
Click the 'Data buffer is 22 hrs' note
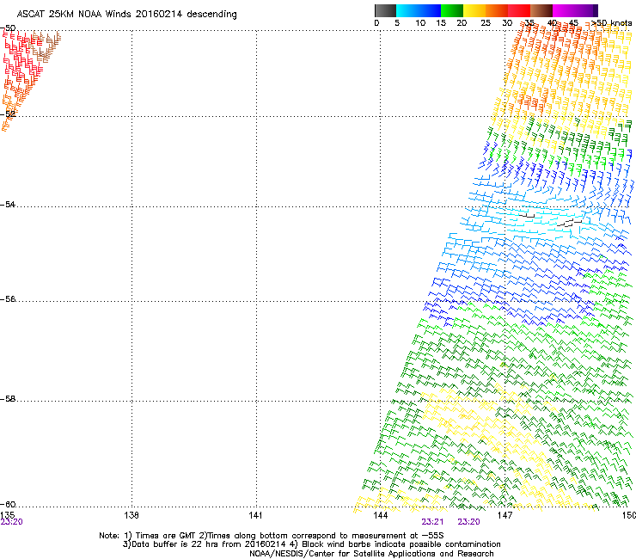tap(311, 544)
